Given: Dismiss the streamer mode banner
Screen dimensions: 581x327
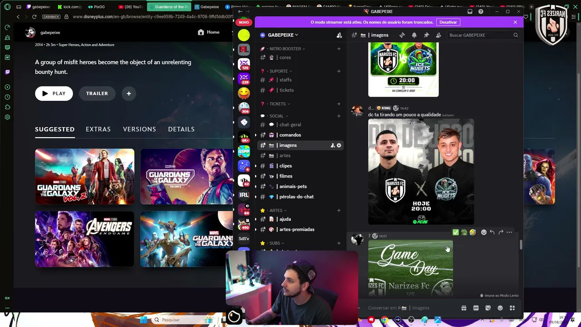Looking at the screenshot, I should pos(515,22).
